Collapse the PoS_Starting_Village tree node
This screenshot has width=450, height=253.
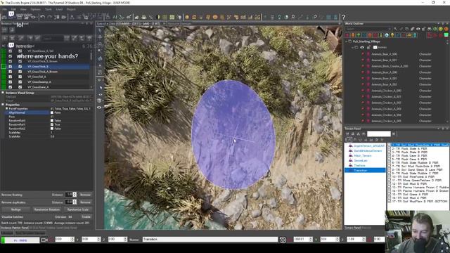pyautogui.click(x=346, y=41)
